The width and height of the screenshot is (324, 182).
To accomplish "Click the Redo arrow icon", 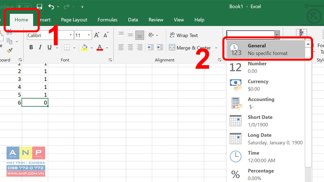I will pyautogui.click(x=66, y=7).
